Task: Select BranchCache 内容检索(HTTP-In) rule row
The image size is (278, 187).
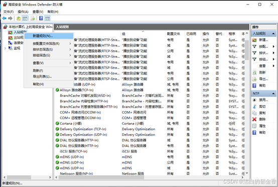Action: click(150, 101)
